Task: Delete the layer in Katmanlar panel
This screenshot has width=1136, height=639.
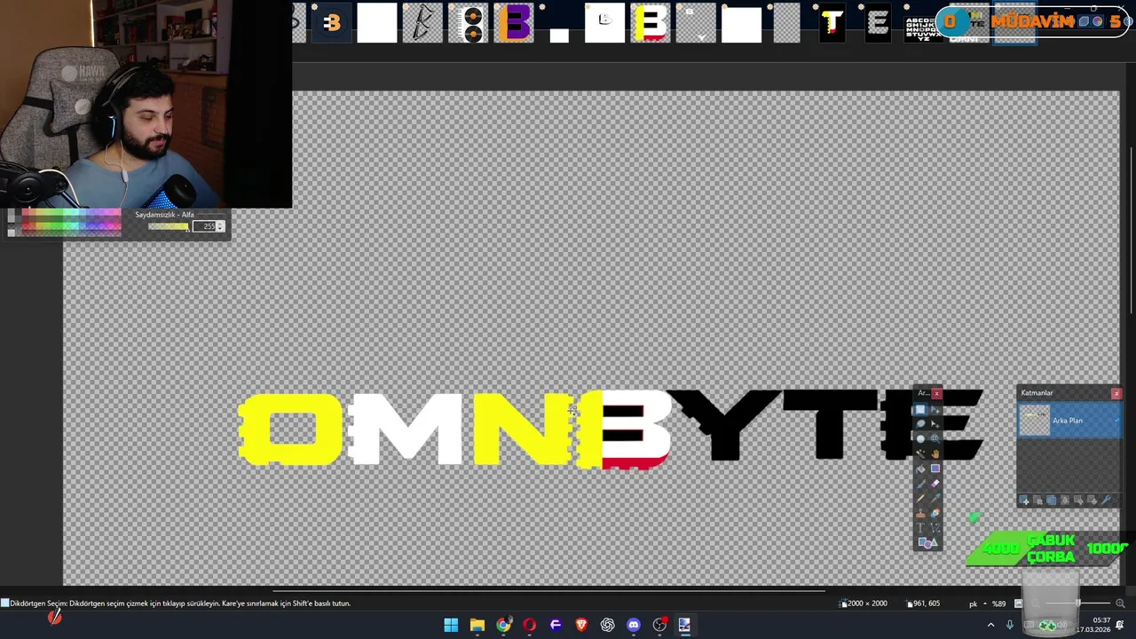Action: point(1037,500)
